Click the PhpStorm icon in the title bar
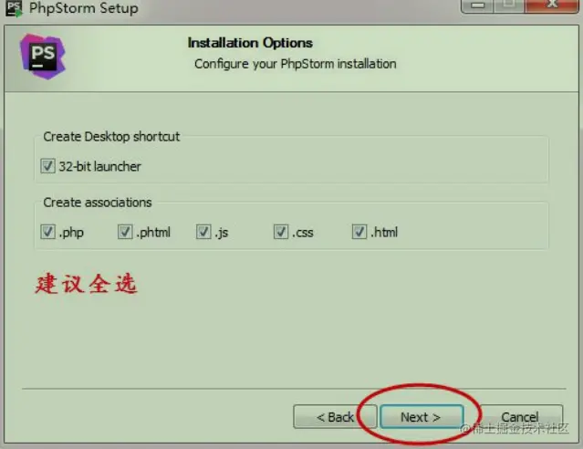 tap(14, 8)
